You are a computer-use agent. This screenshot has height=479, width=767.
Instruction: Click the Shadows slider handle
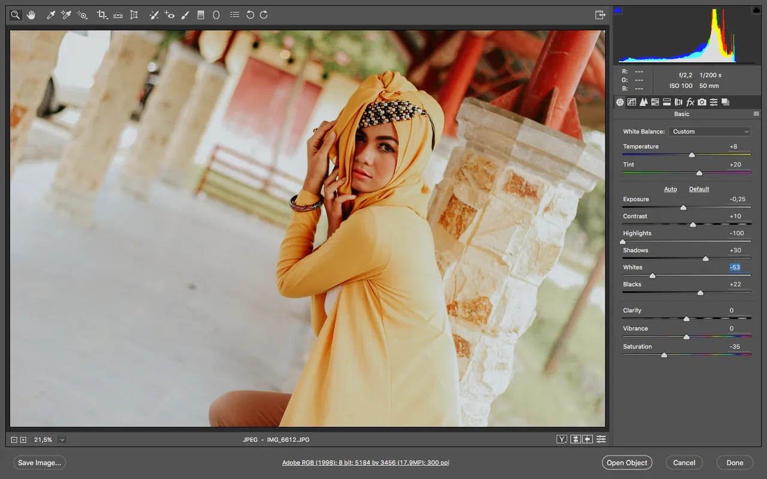705,259
